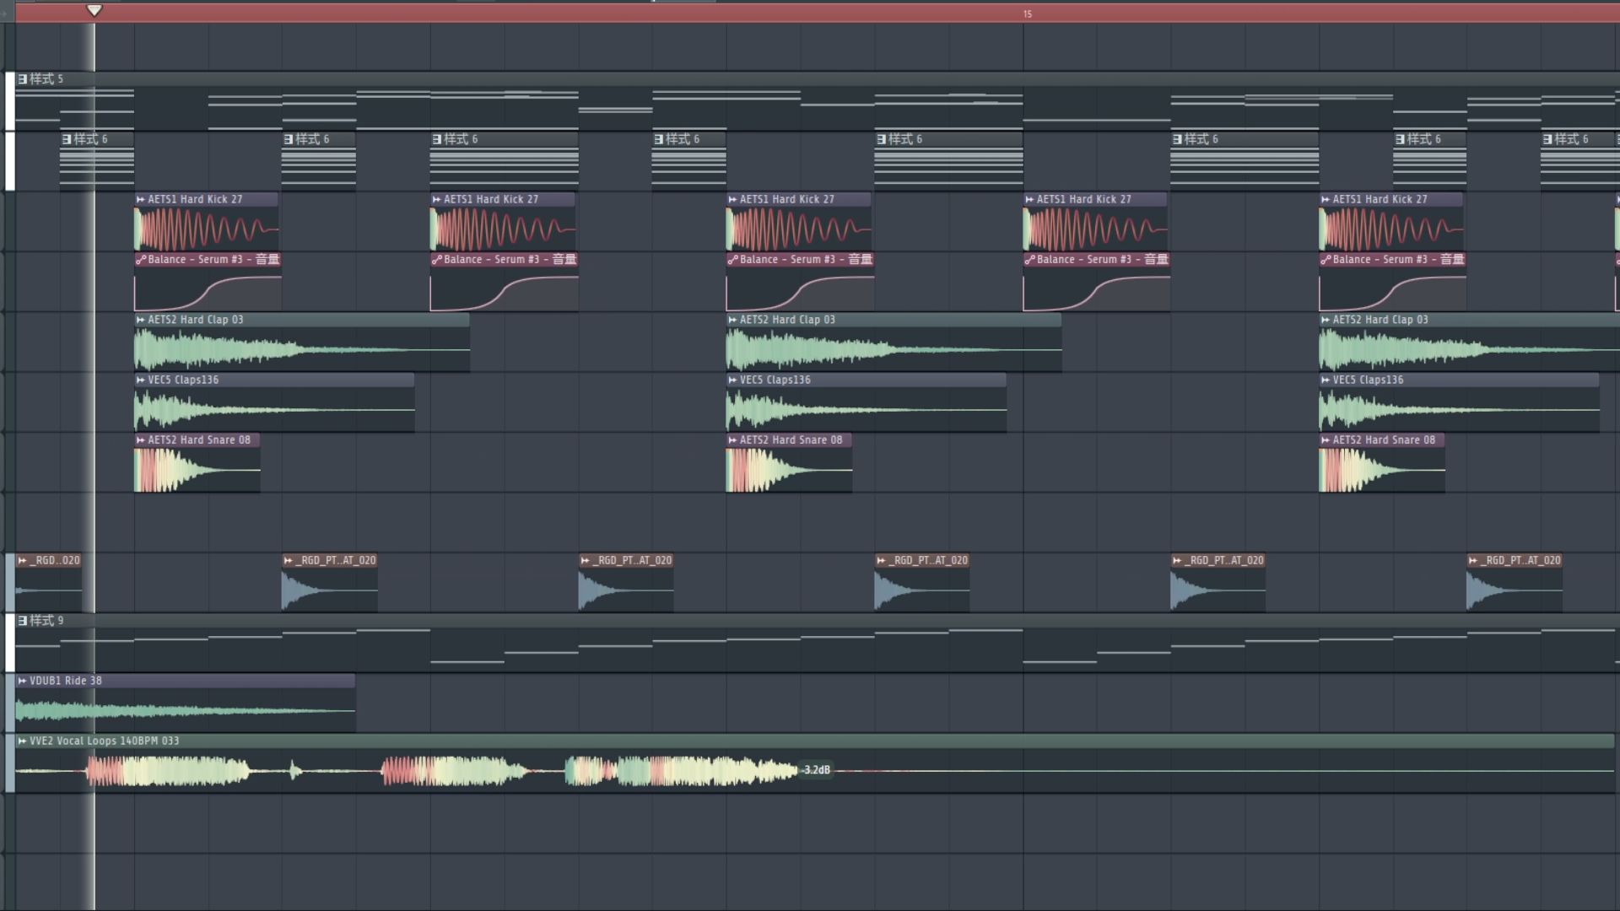Select the title of the fourth AETS1 Hard Kick 27 clip

point(1084,200)
